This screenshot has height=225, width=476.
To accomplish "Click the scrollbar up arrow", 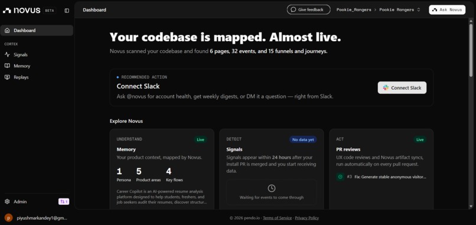I will click(x=471, y=21).
